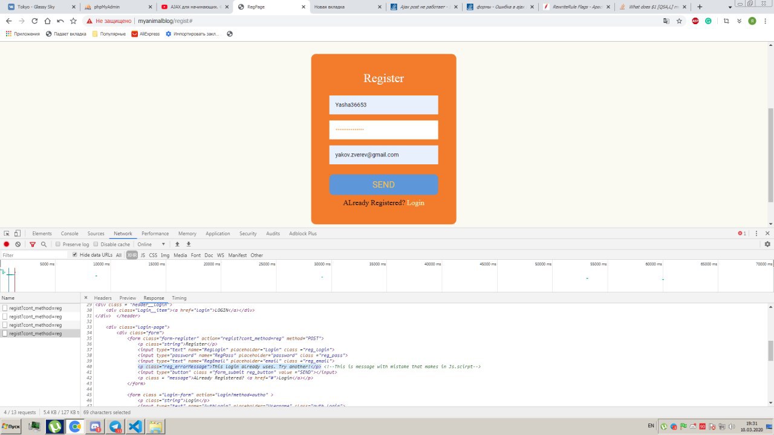Switch to the Console panel tab
774x435 pixels.
tap(70, 233)
